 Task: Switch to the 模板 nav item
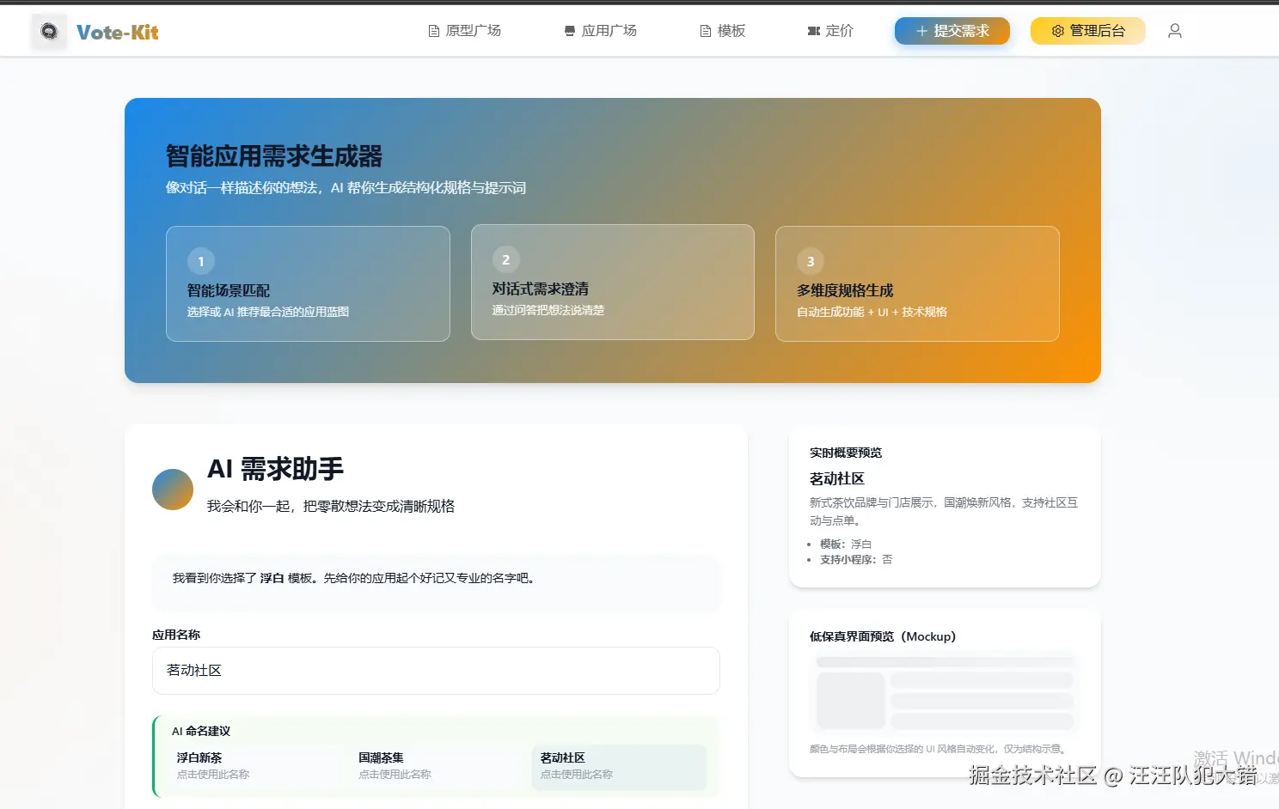[x=723, y=29]
